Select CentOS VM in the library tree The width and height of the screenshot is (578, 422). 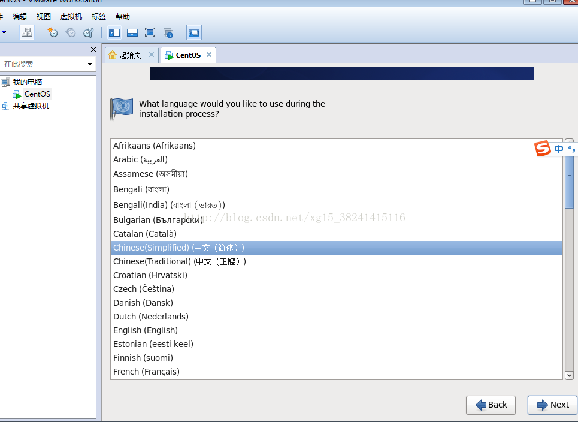37,94
